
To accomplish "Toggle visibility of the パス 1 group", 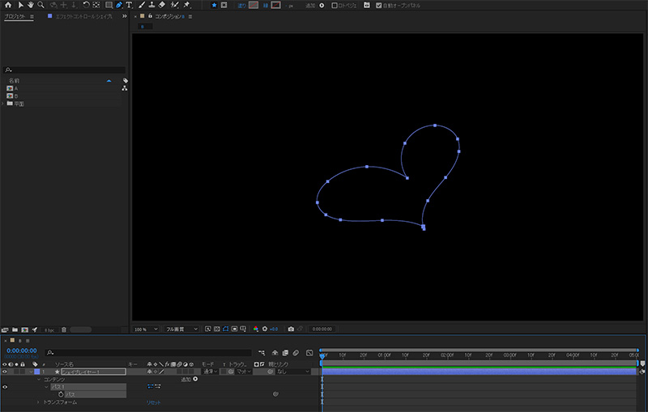I will pyautogui.click(x=5, y=387).
